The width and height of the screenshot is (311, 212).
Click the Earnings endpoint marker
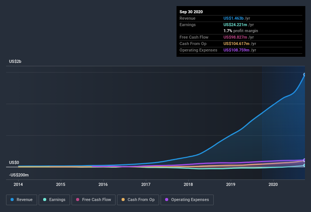click(x=305, y=165)
